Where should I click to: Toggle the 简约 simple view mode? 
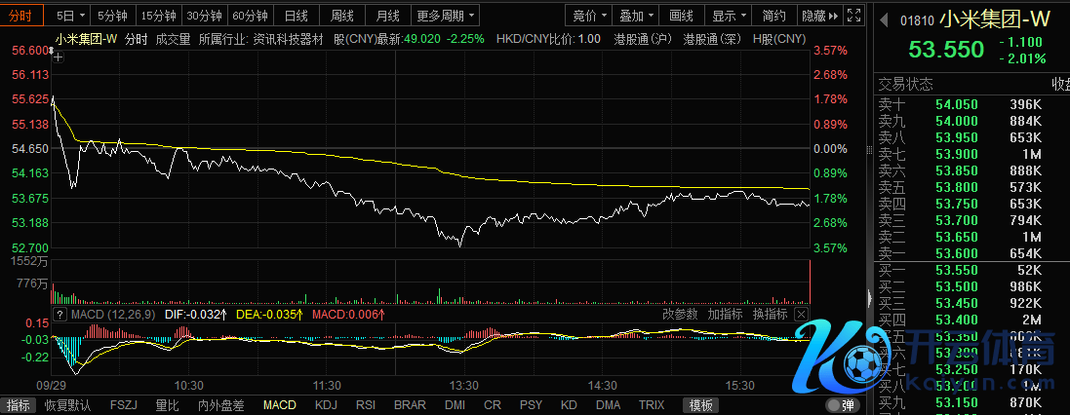click(774, 16)
